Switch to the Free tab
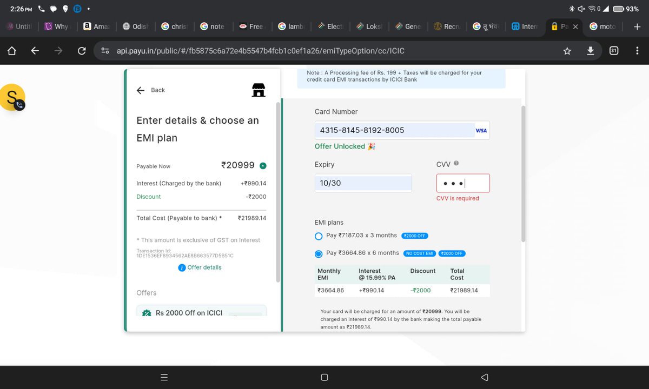Image resolution: width=649 pixels, height=389 pixels. point(253,26)
